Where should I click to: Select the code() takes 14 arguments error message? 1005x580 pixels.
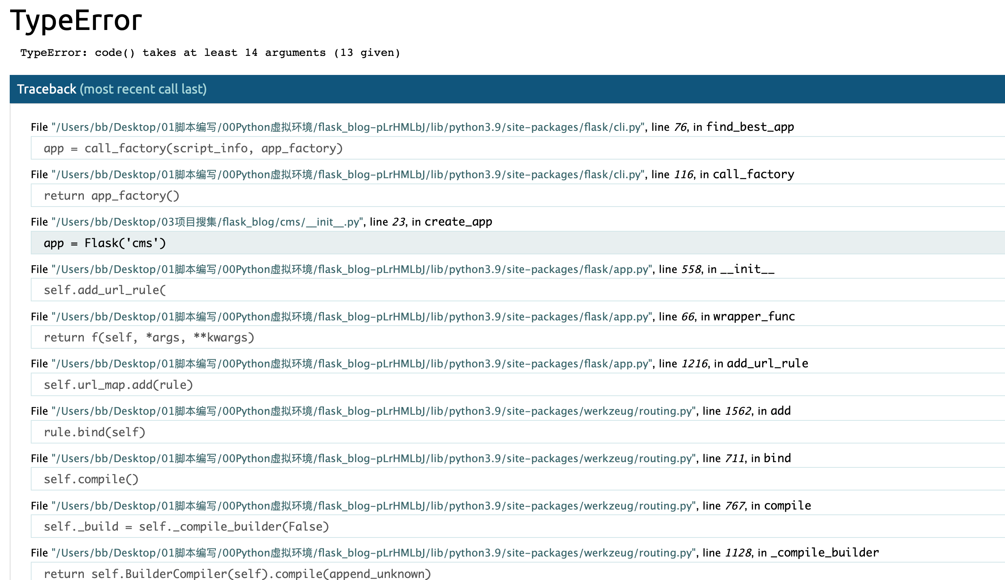(x=211, y=52)
